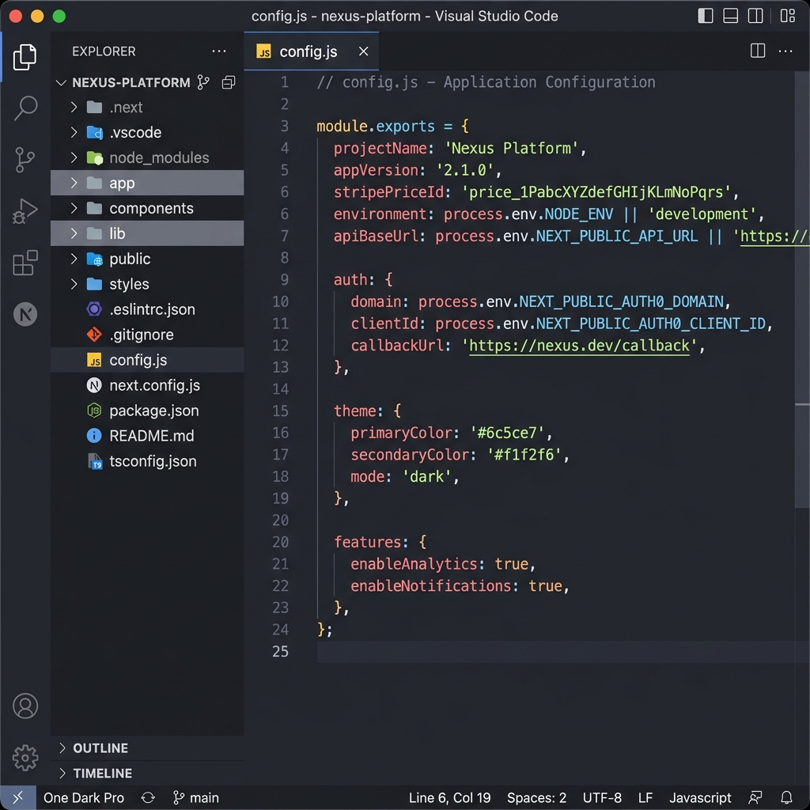
Task: Expand the OUTLINE section
Action: point(100,748)
